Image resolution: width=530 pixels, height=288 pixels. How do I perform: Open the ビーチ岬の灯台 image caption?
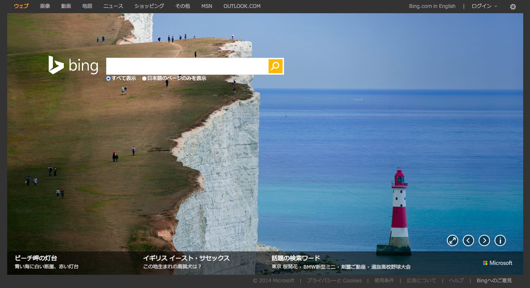point(36,258)
